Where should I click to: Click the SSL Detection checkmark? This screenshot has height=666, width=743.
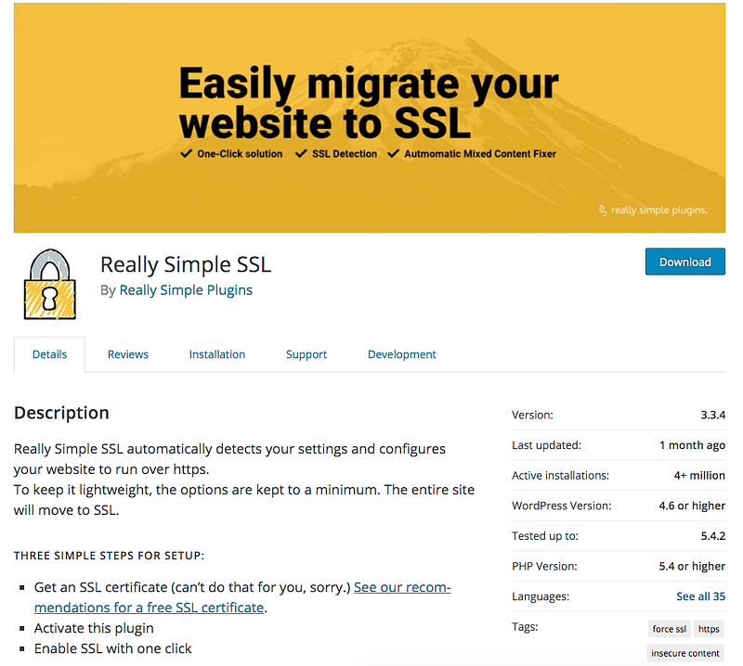click(301, 153)
